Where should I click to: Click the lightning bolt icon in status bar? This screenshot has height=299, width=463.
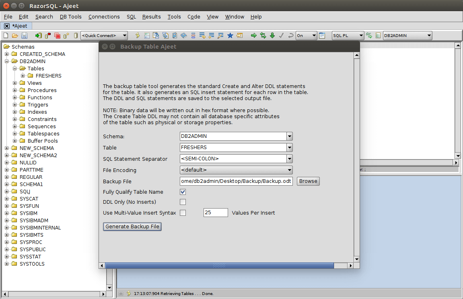click(x=129, y=293)
